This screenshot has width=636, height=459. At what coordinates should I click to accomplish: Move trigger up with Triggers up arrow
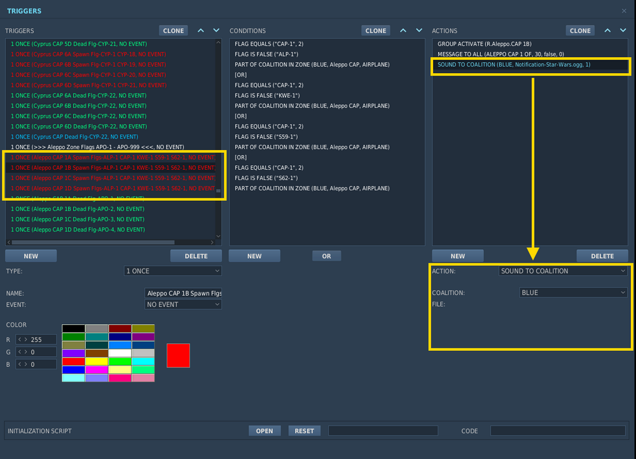coord(201,31)
